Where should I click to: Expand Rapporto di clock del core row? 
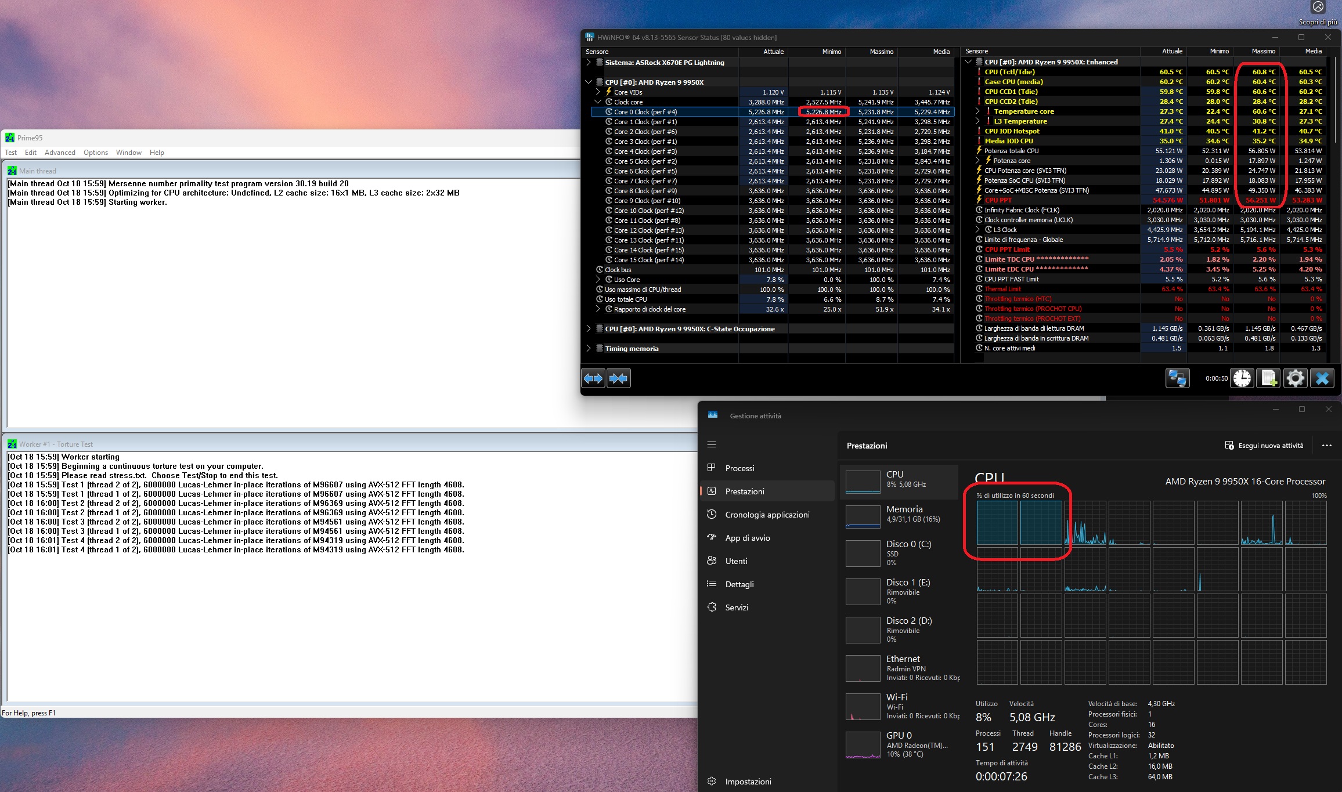[598, 309]
